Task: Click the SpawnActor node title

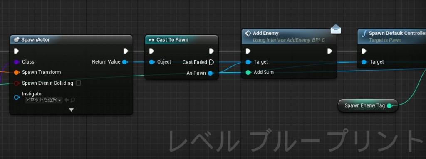Action: click(36, 40)
